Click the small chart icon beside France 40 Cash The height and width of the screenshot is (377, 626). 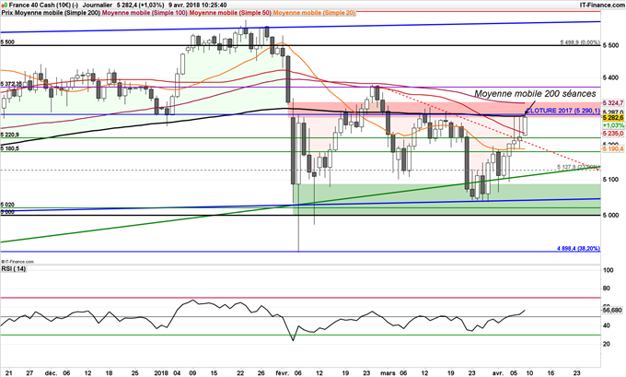click(4, 5)
